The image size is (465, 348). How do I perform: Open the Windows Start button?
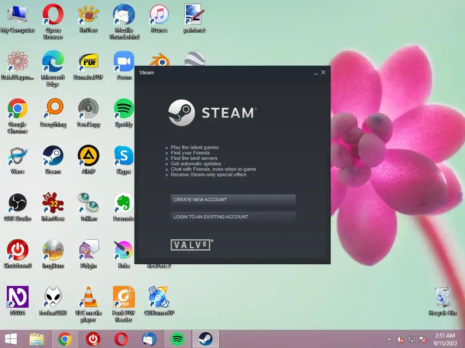(11, 339)
